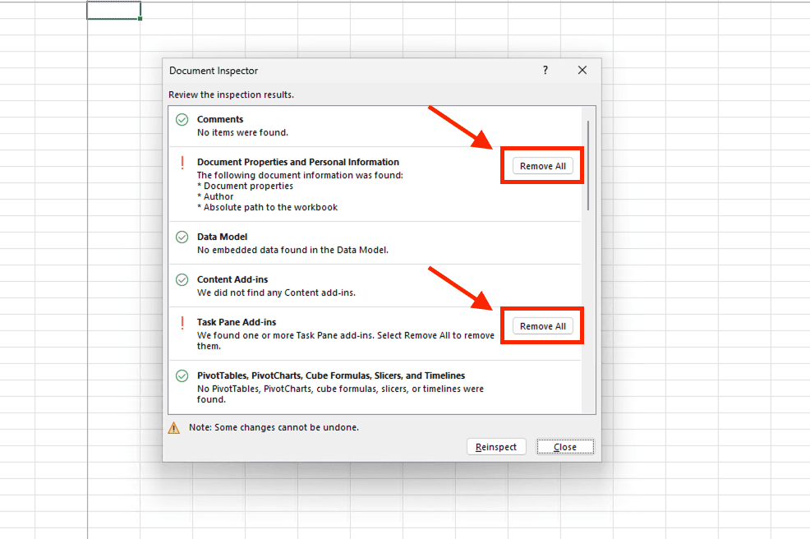Click the green checkmark beside Content Add-ins
Viewport: 810px width, 539px height.
click(182, 280)
